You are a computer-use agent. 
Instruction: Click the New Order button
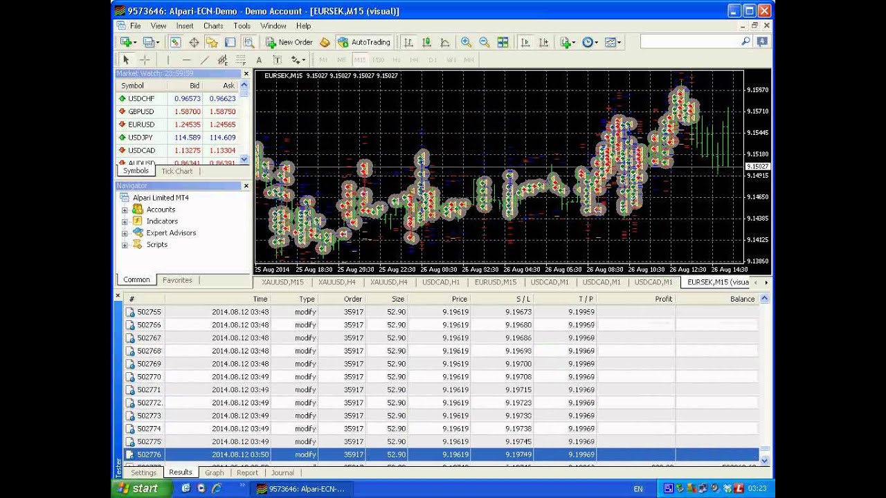tap(289, 42)
